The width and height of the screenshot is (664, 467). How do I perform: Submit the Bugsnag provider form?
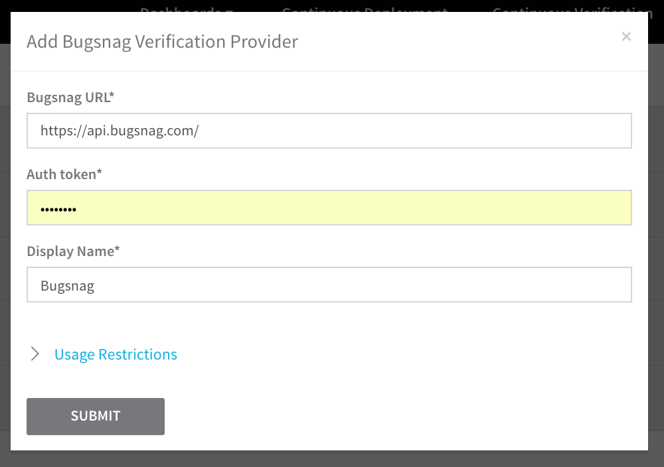(96, 416)
